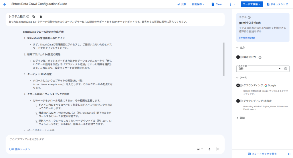Click the back arrow icon
The image size is (293, 158).
(x=5, y=4)
